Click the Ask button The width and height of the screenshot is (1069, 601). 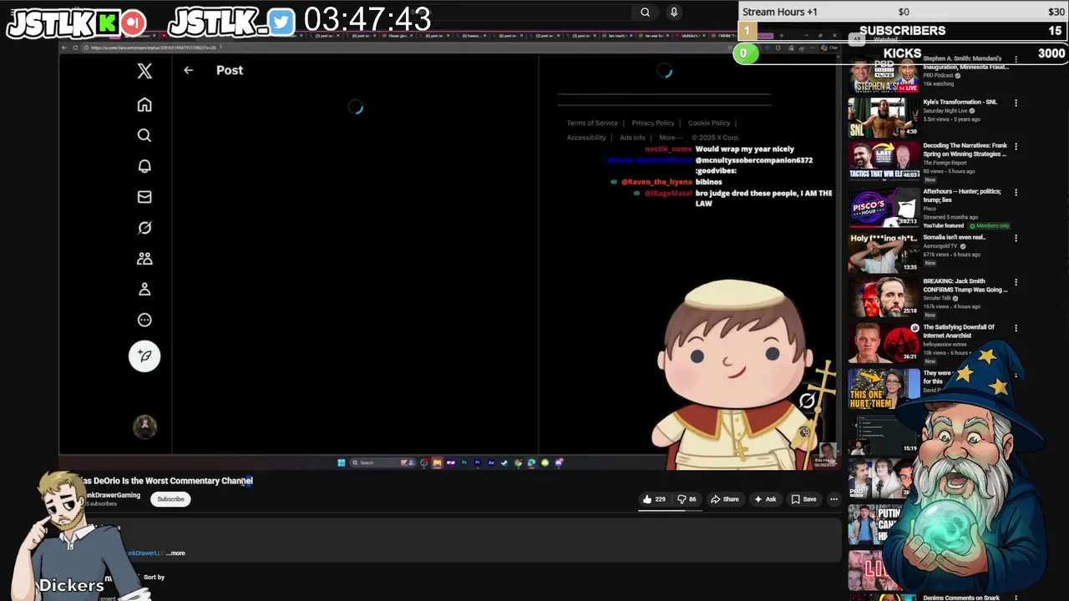(765, 499)
